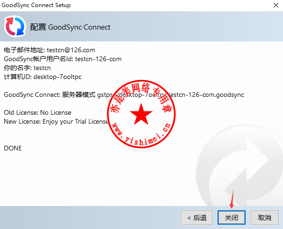Select the account ID line testcn-126-com
The height and width of the screenshot is (229, 283).
pyautogui.click(x=63, y=59)
